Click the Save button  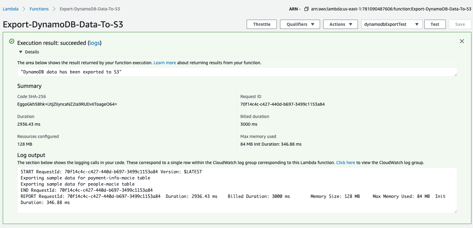(x=460, y=24)
